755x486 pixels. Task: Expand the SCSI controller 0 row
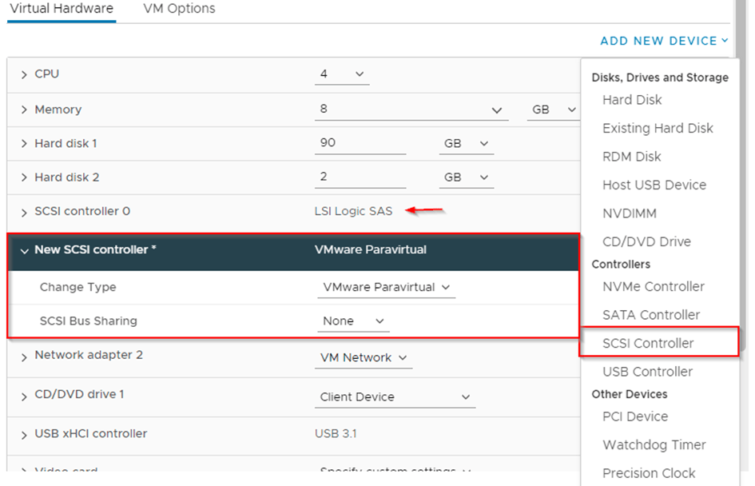coord(24,211)
